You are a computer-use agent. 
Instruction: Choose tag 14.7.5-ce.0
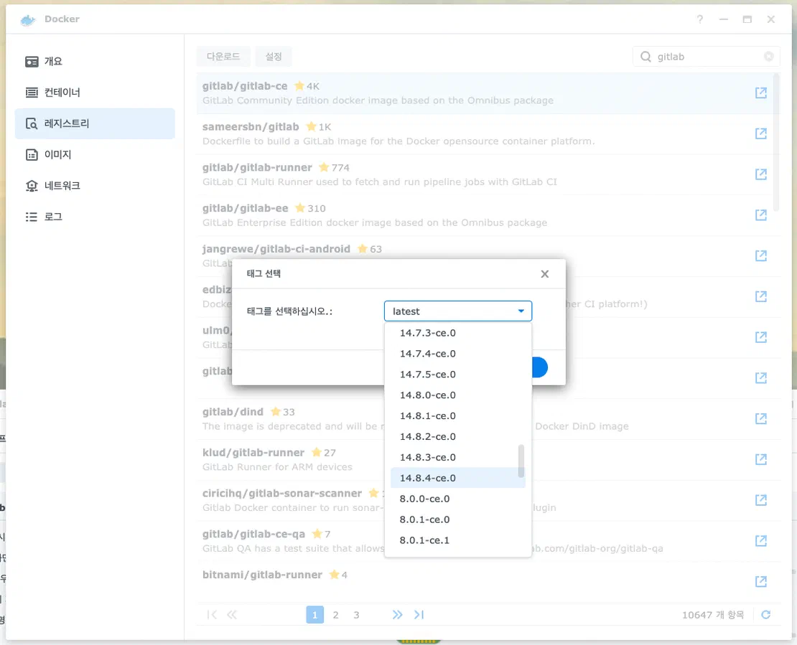(x=457, y=375)
